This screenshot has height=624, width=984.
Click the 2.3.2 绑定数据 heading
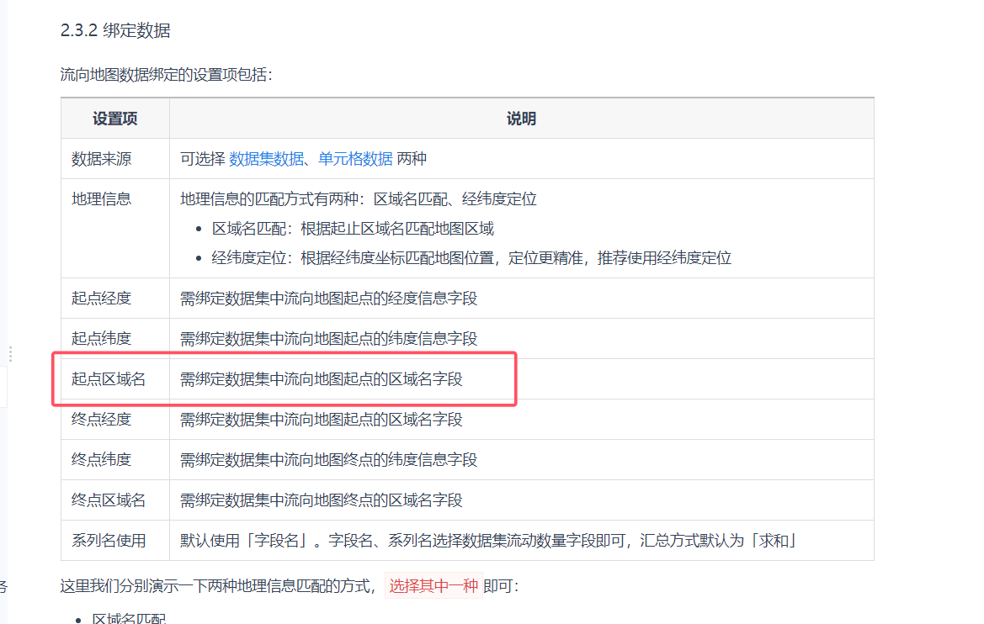115,31
